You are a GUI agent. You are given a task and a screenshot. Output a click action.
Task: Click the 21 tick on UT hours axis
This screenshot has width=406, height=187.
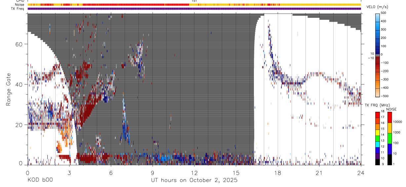(319, 172)
